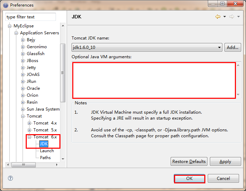Click the tree scroll left arrow
The height and width of the screenshot is (191, 246).
coord(8,165)
